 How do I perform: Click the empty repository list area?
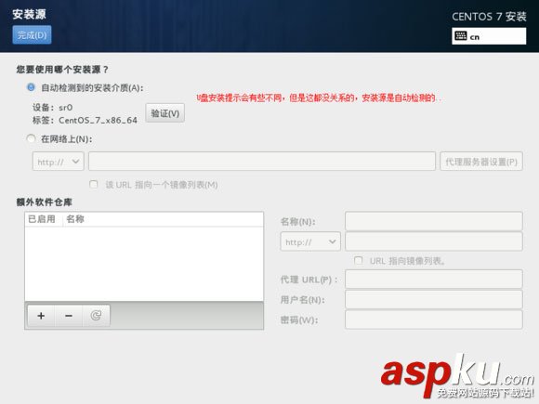[144, 264]
